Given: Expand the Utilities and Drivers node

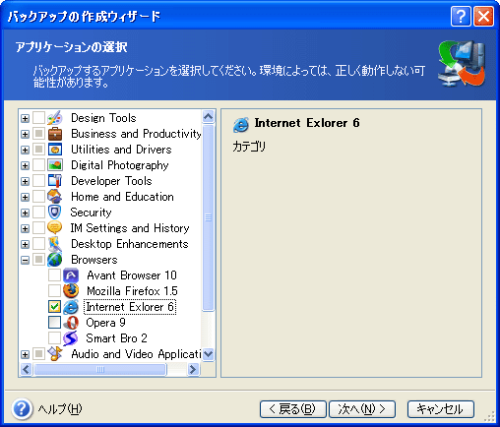Looking at the screenshot, I should [x=25, y=150].
